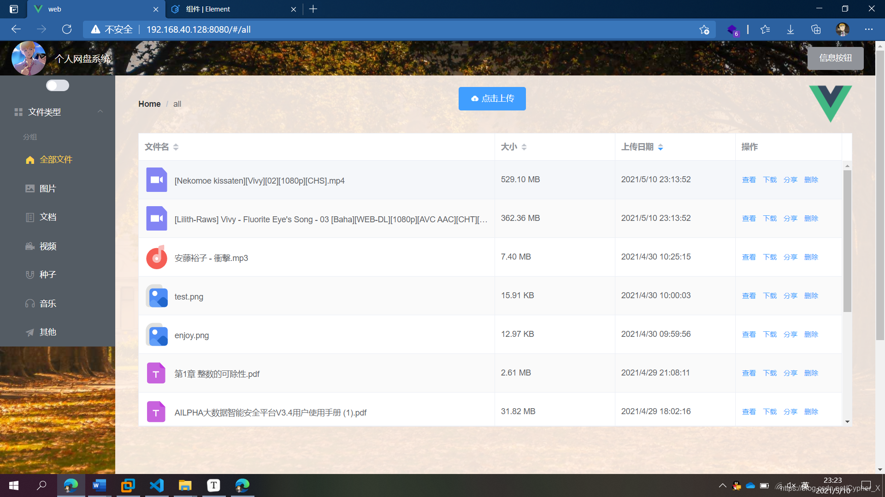
Task: Open Word from the taskbar
Action: (x=99, y=485)
